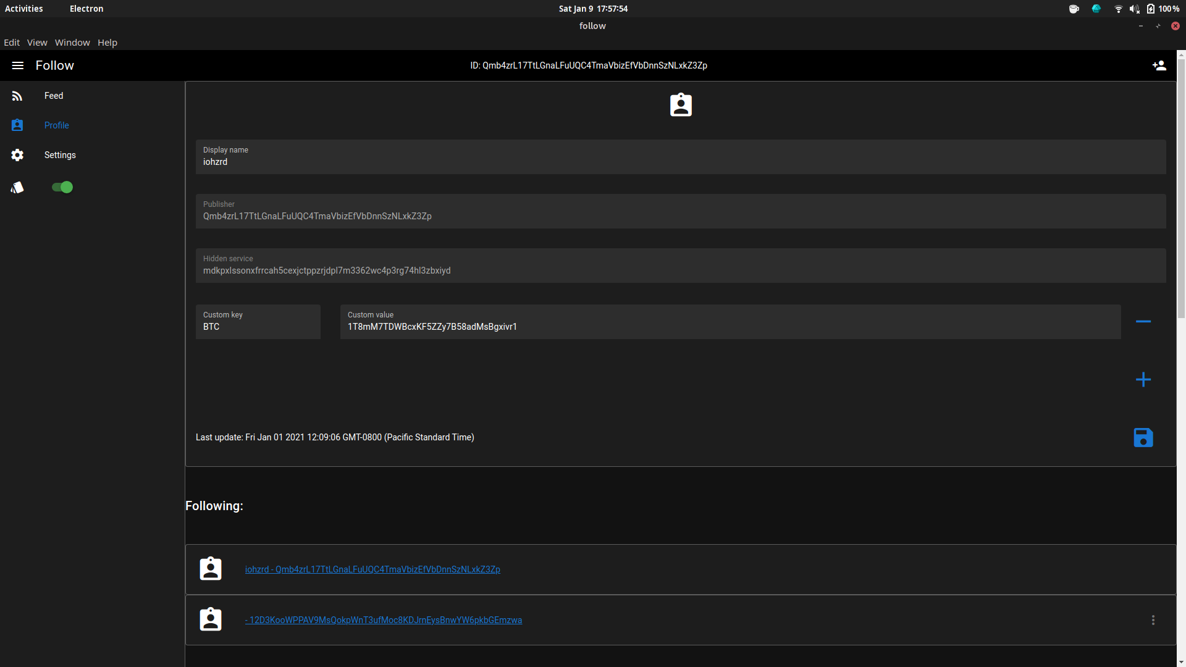The width and height of the screenshot is (1186, 667).
Task: Open the iohzrd following profile link
Action: [x=372, y=569]
